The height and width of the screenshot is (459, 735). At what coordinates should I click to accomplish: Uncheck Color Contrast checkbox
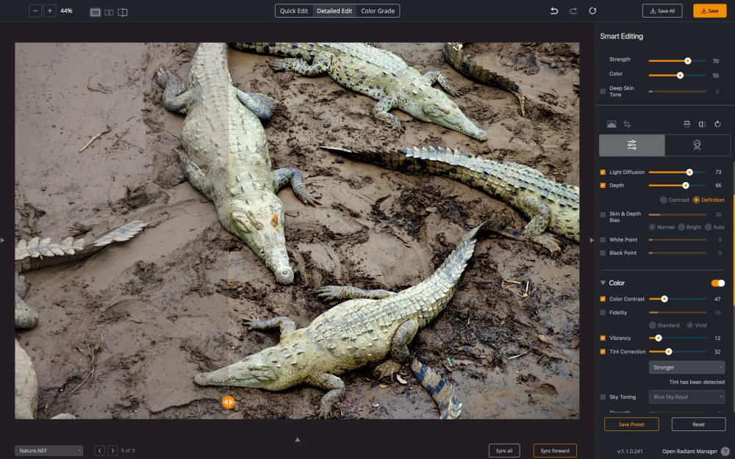603,299
